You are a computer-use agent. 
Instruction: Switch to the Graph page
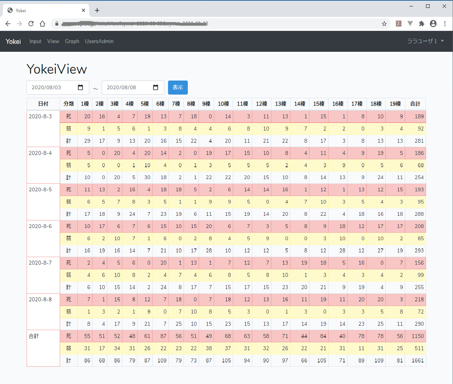[x=72, y=41]
